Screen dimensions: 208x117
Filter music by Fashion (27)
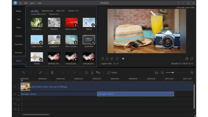[x=73, y=11]
